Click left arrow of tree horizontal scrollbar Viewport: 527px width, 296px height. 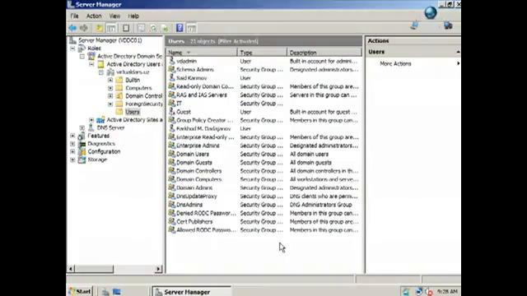[71, 269]
